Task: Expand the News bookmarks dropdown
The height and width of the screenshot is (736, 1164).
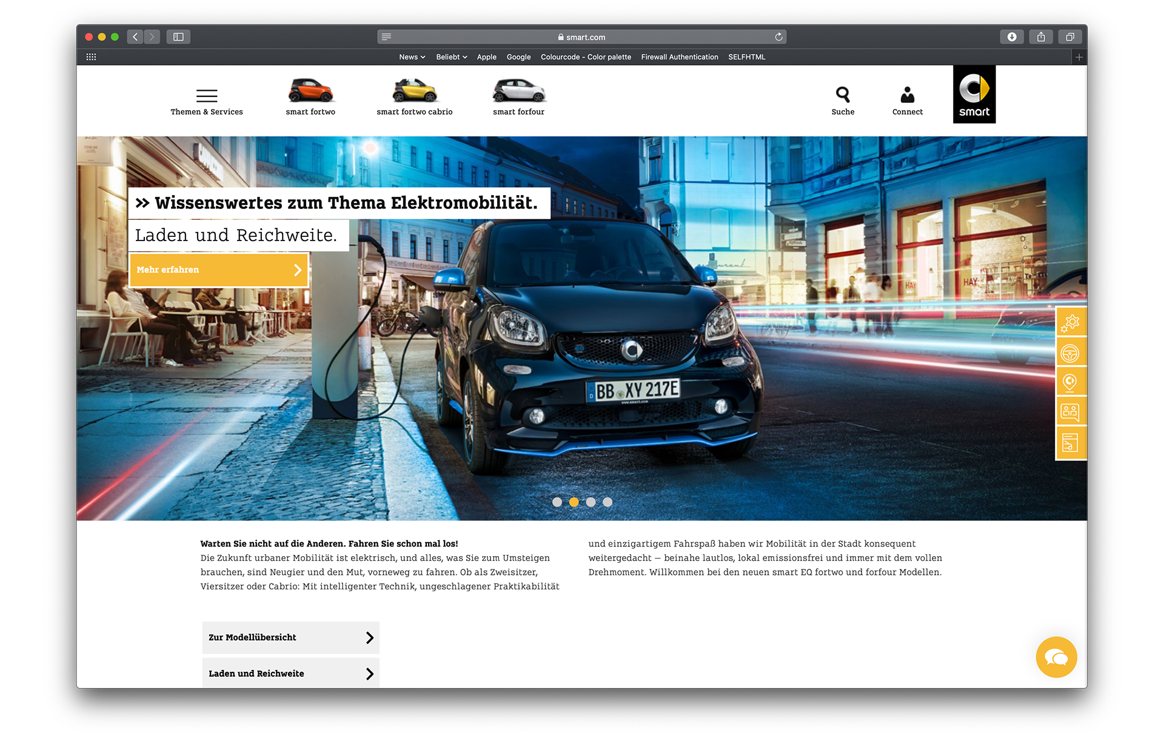Action: pos(412,57)
